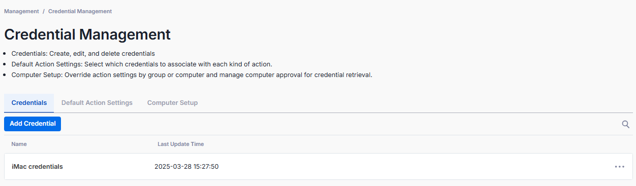Open the credentials search magnifier icon
Image resolution: width=636 pixels, height=186 pixels.
(626, 124)
